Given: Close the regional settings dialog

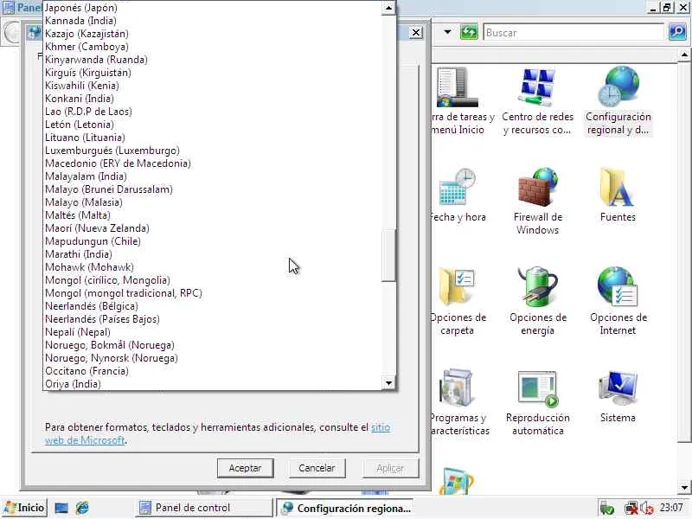Looking at the screenshot, I should click(x=416, y=32).
